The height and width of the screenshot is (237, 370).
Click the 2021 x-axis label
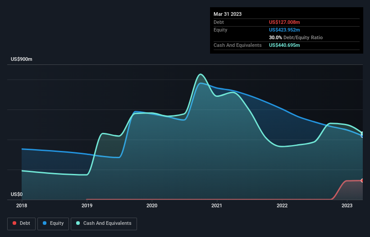pos(217,205)
